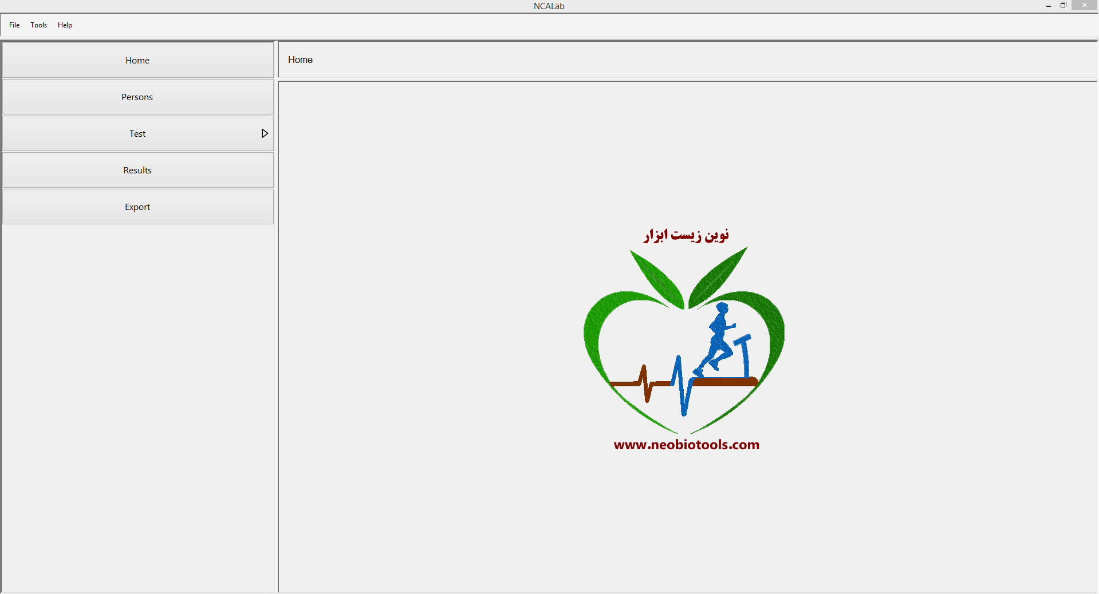Screen dimensions: 1099x594
Task: Select the Test sidebar button
Action: [137, 133]
